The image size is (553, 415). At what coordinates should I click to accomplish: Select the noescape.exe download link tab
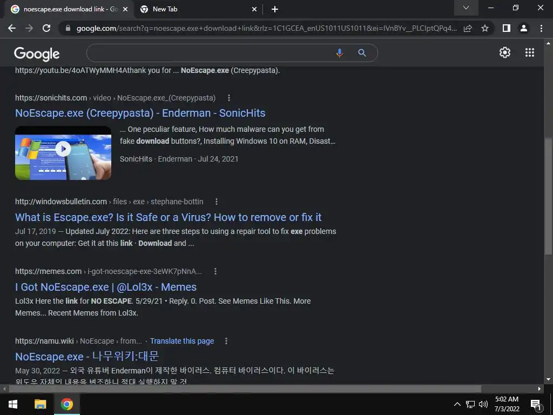click(x=69, y=9)
